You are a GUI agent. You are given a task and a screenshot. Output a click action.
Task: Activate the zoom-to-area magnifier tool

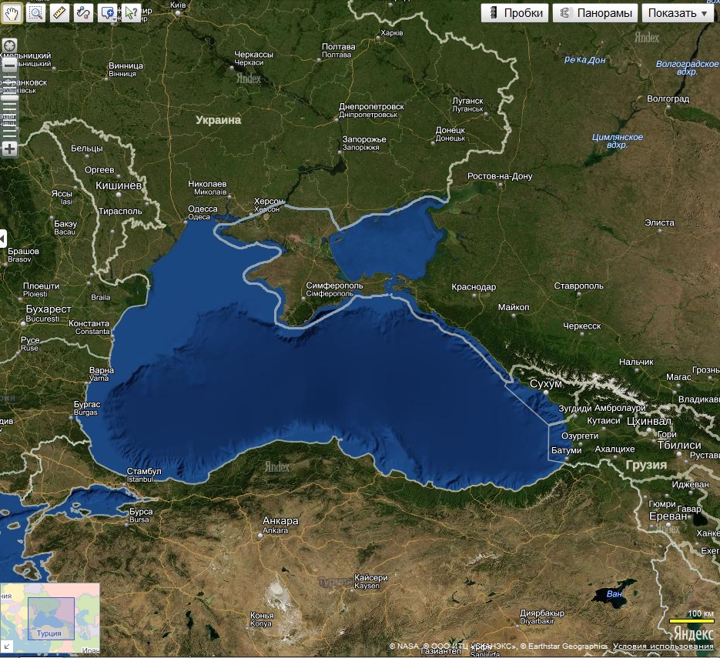point(35,12)
